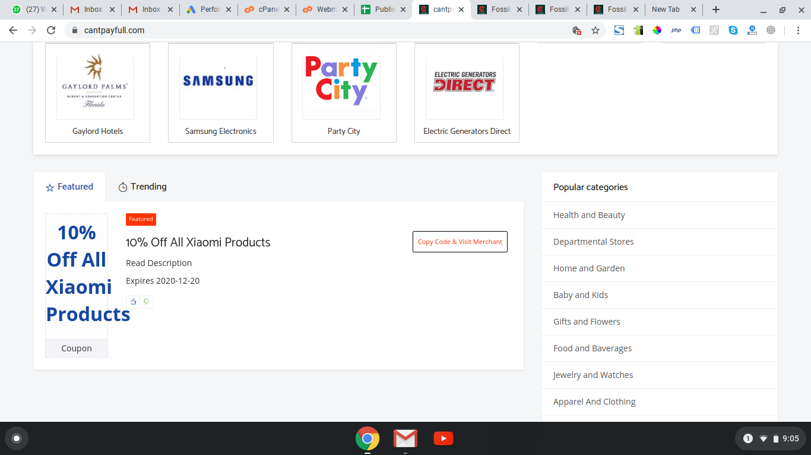Open the Jewelry and Watches category

tap(593, 375)
